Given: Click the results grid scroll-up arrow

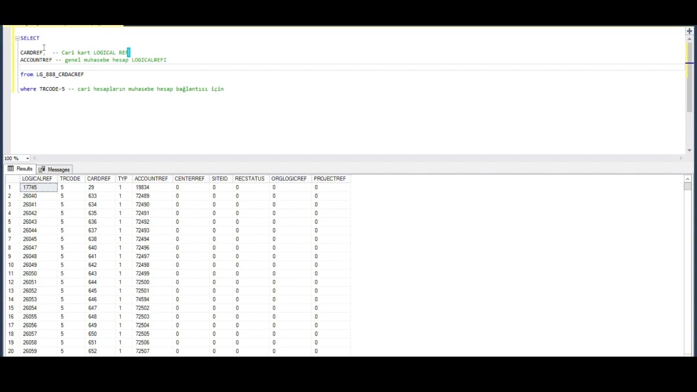Looking at the screenshot, I should tap(688, 179).
